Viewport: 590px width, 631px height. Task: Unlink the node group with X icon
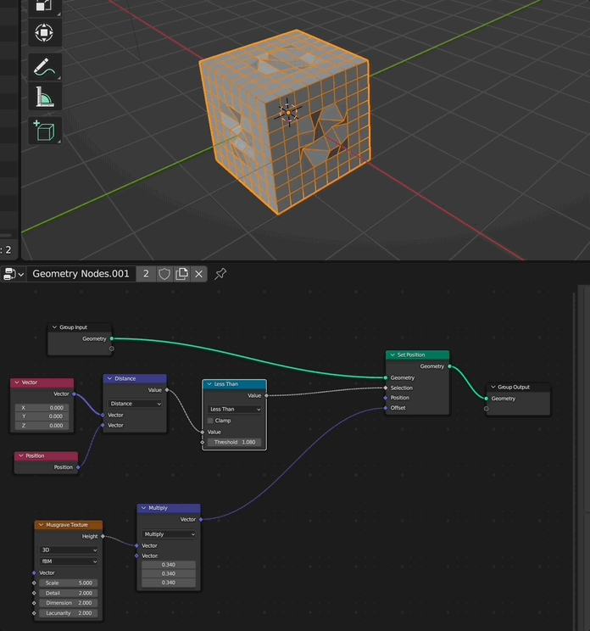[198, 274]
